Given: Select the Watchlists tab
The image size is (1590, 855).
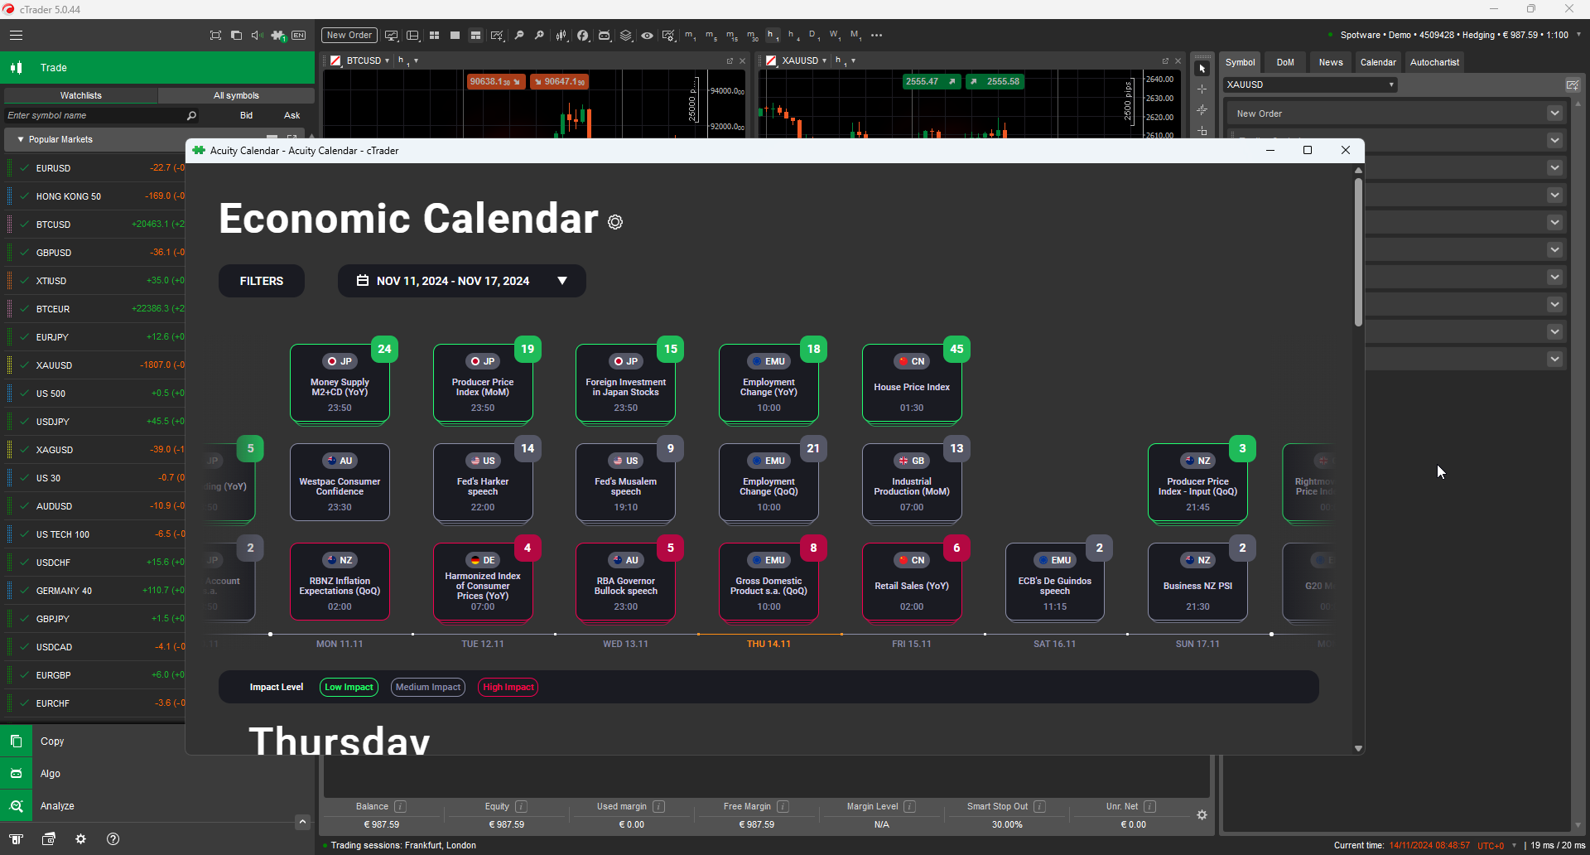Looking at the screenshot, I should [80, 95].
